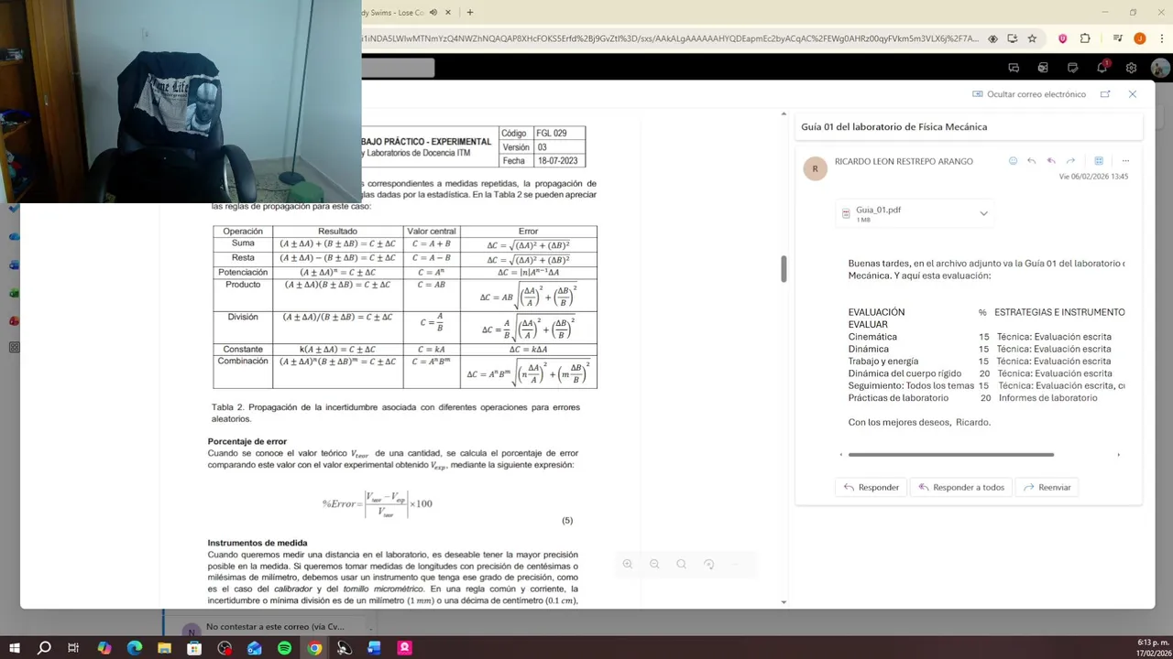
Task: Click the Reply all arrow icon in the email header
Action: (x=1051, y=161)
